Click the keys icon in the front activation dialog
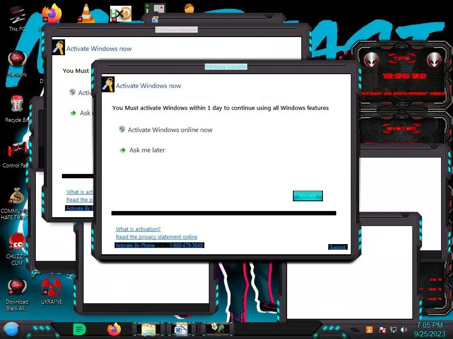This screenshot has height=339, width=453. [108, 84]
